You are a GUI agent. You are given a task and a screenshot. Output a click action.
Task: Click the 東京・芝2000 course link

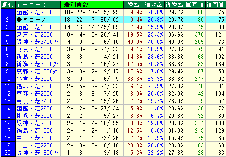34,34
